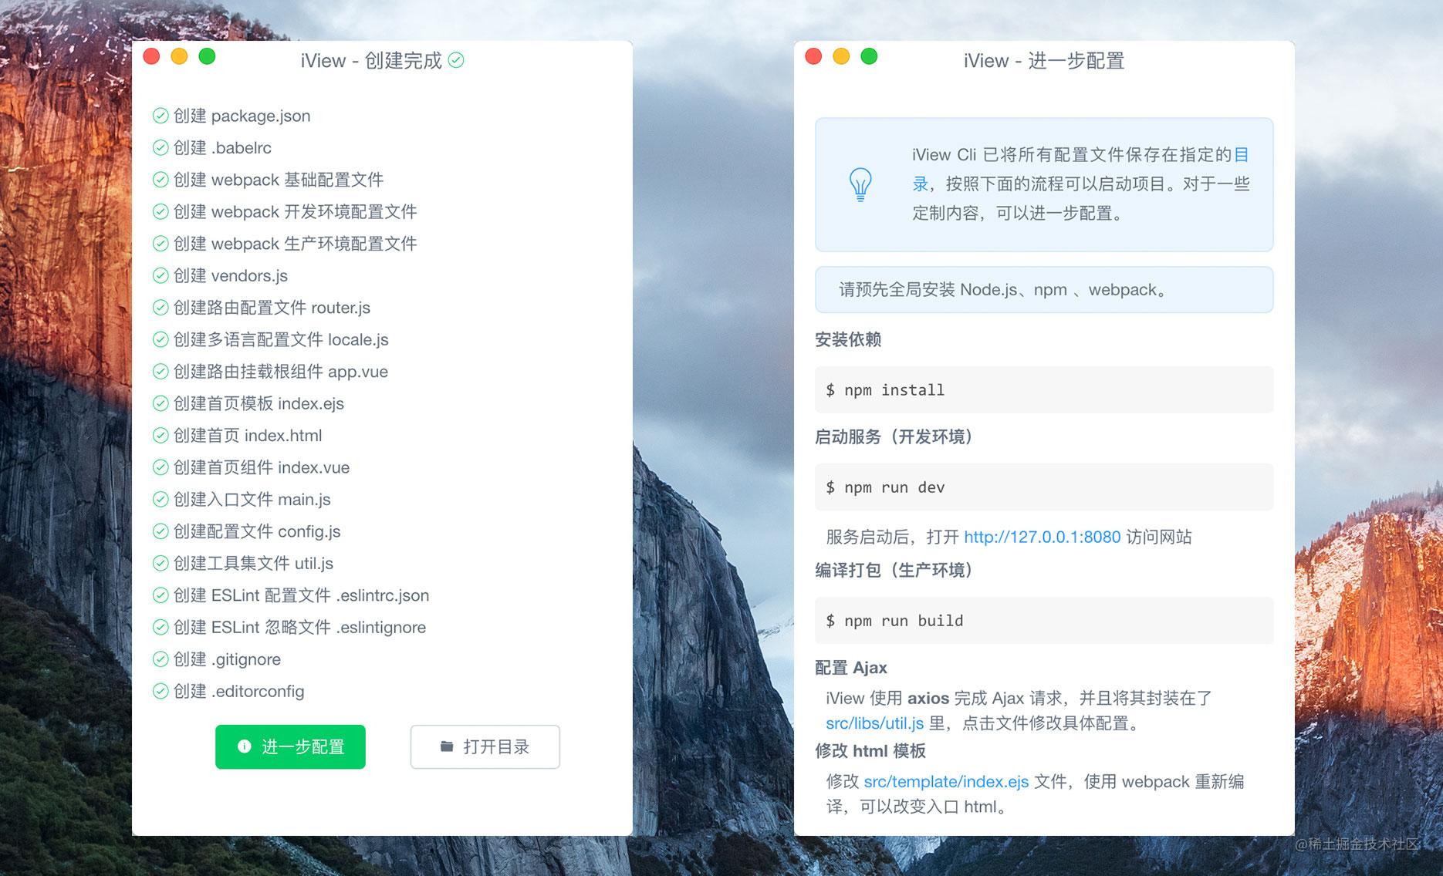Click the npm install code block
The height and width of the screenshot is (876, 1443).
pos(1044,389)
